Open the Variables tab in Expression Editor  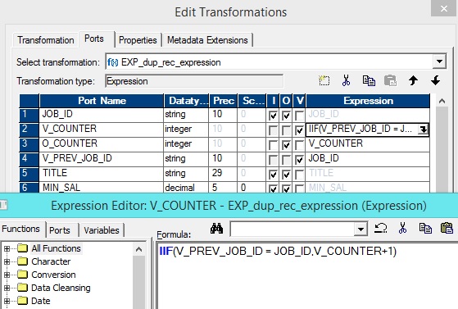102,230
